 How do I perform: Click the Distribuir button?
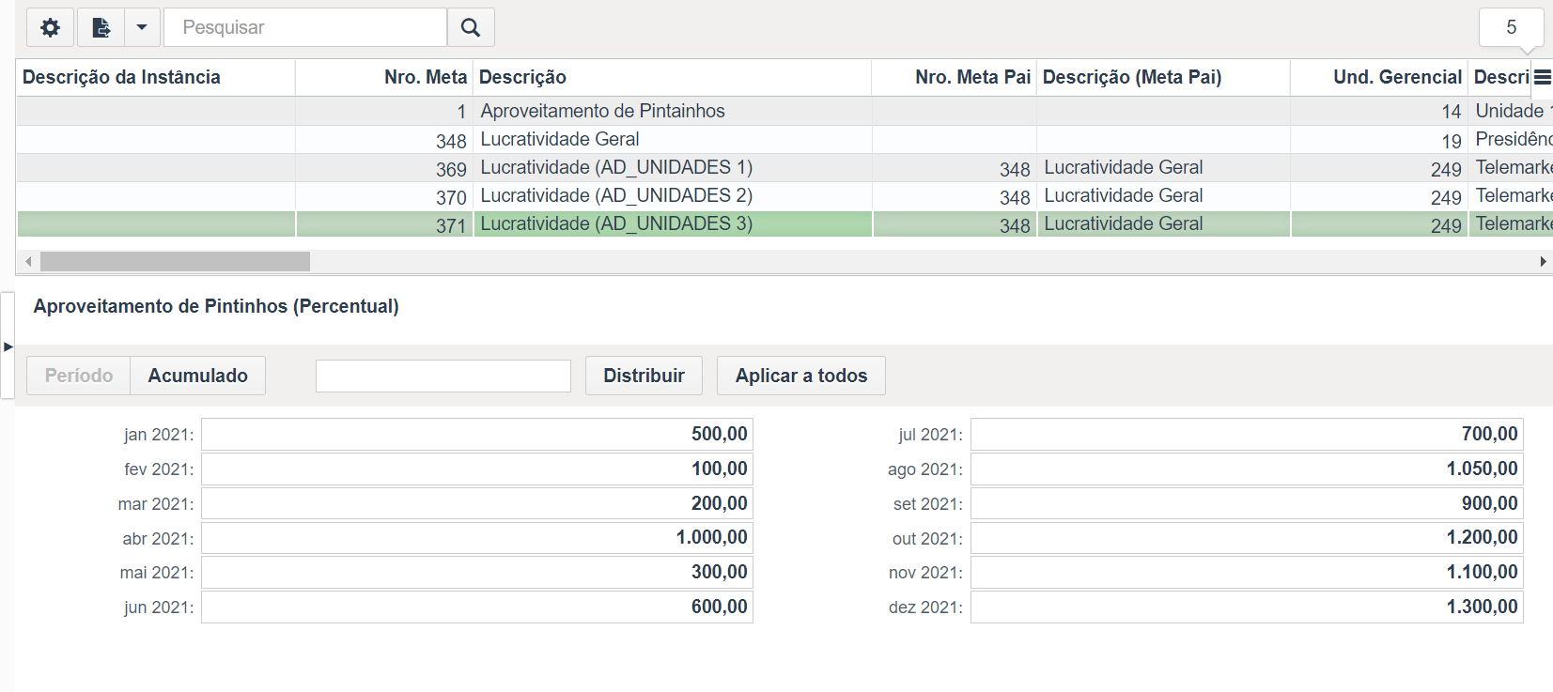(x=644, y=376)
